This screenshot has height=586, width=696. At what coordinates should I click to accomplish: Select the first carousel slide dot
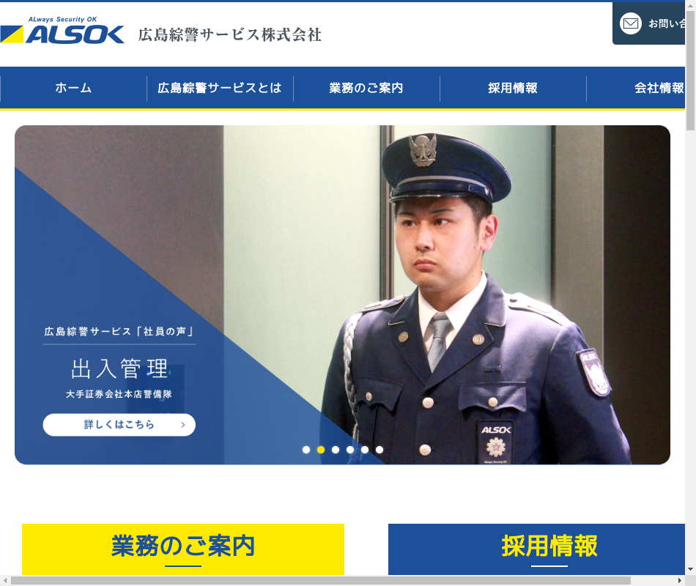pyautogui.click(x=306, y=450)
